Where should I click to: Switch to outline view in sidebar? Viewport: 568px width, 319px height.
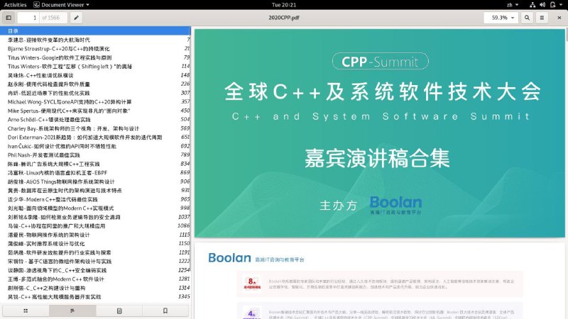coord(72,310)
